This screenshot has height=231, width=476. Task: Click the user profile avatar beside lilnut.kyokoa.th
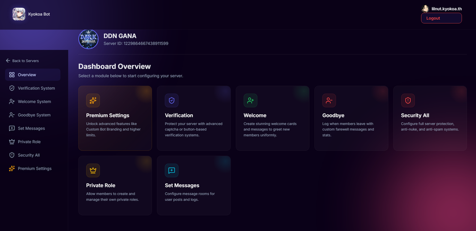pos(426,9)
